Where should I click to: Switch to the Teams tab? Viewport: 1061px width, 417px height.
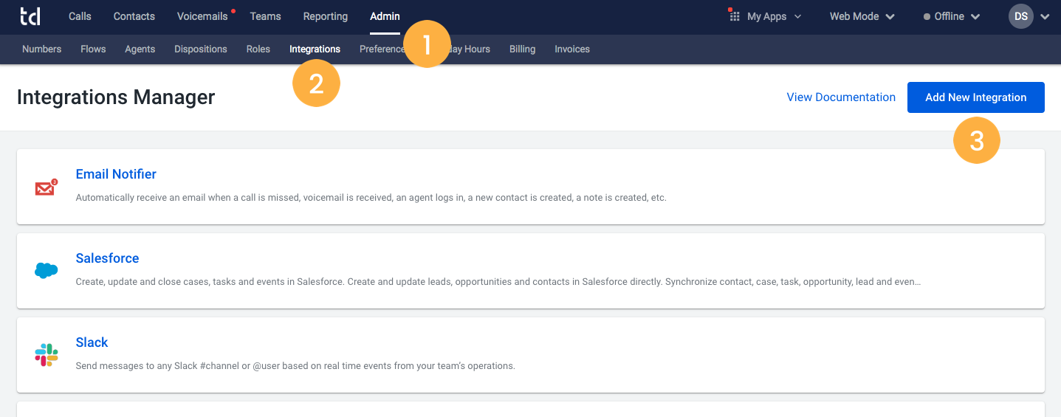264,16
